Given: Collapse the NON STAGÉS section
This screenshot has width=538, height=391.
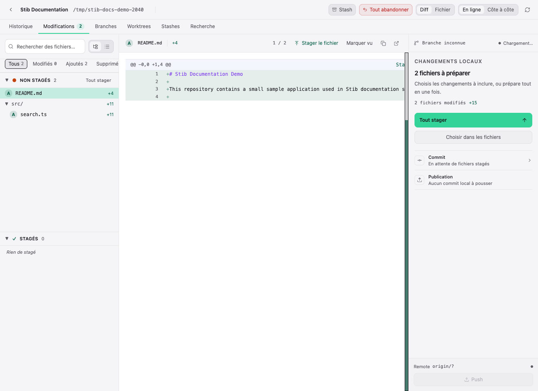Looking at the screenshot, I should coord(7,80).
